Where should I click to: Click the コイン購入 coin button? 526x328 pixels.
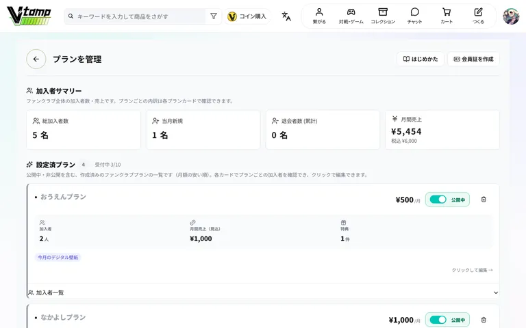click(247, 16)
